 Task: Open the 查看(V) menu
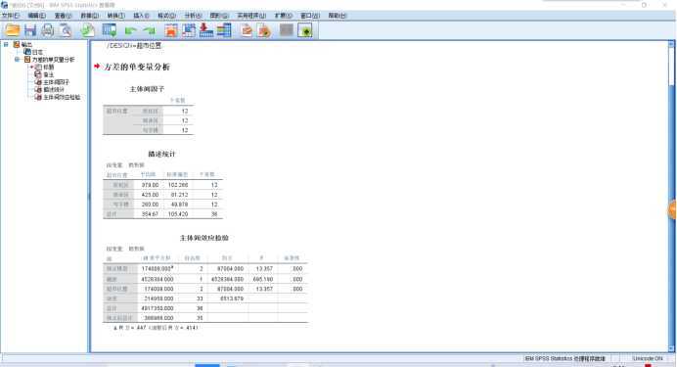pyautogui.click(x=63, y=16)
